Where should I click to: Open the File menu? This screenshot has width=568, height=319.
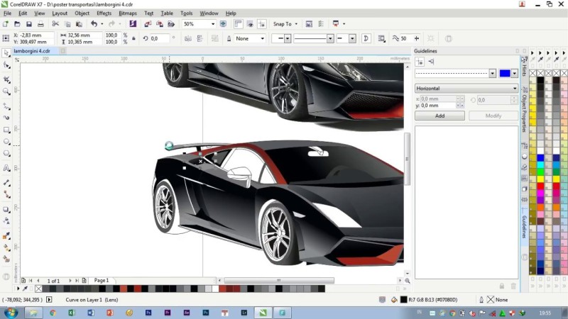7,13
